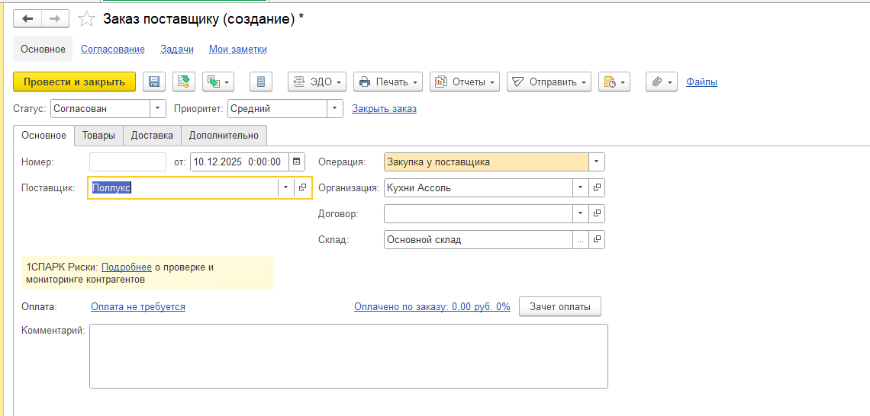Click the back navigation arrow
This screenshot has height=416, width=870.
tap(28, 19)
